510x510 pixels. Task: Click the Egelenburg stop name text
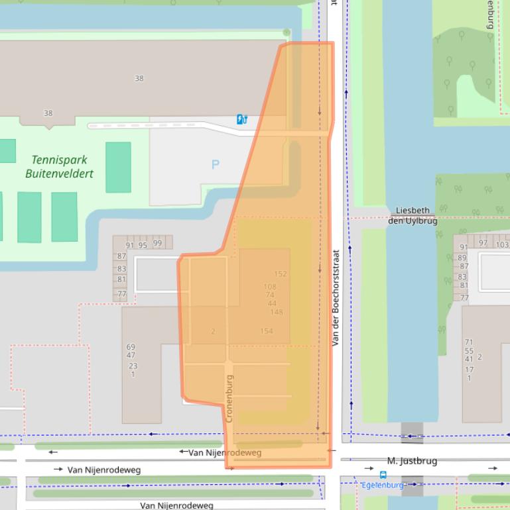pyautogui.click(x=382, y=485)
